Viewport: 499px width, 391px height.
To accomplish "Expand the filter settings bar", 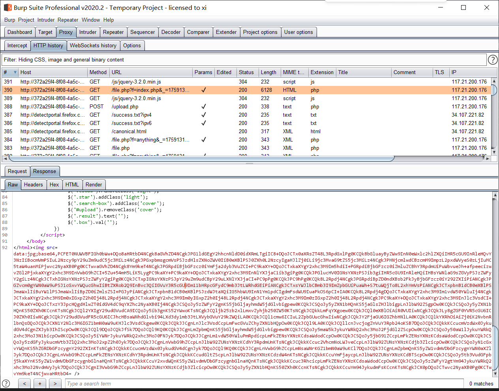I will (x=244, y=60).
